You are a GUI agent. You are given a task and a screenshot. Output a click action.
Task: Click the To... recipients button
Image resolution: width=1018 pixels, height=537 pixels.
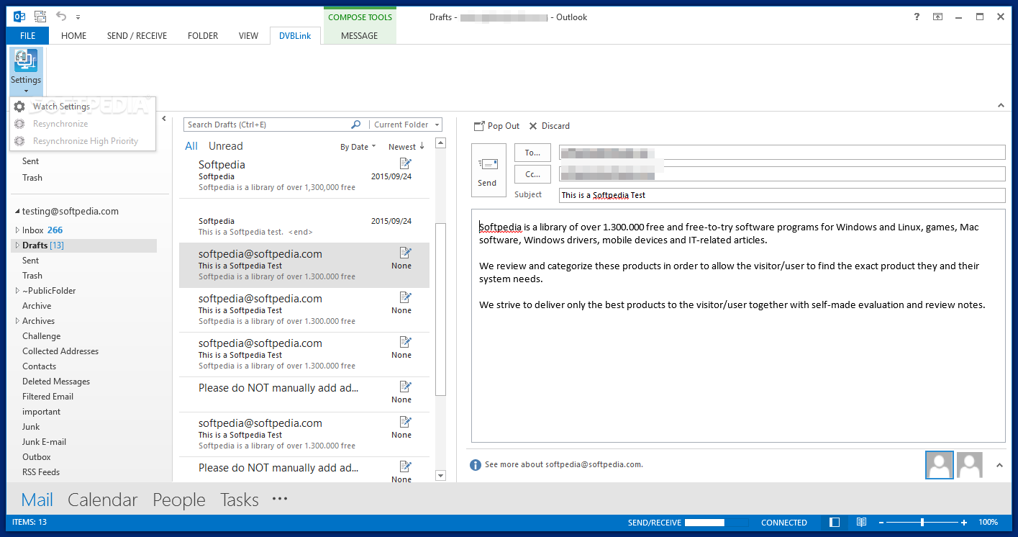[x=532, y=153]
